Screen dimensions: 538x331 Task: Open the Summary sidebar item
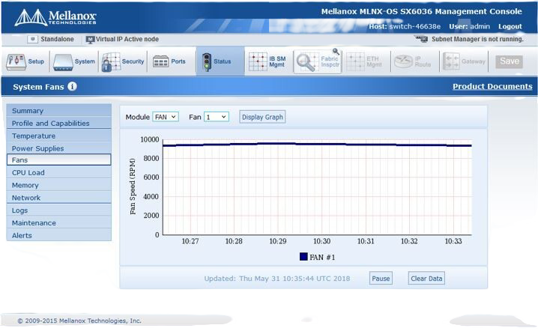click(59, 110)
